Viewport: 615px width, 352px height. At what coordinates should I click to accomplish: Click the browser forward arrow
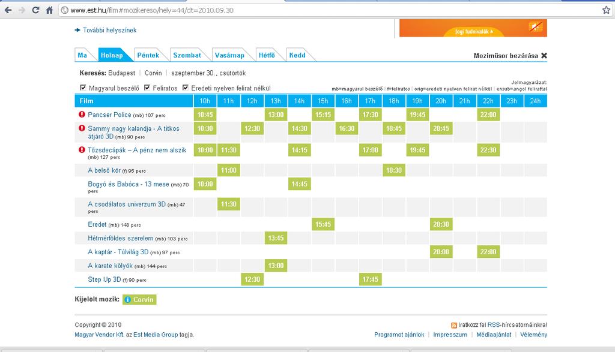[22, 10]
